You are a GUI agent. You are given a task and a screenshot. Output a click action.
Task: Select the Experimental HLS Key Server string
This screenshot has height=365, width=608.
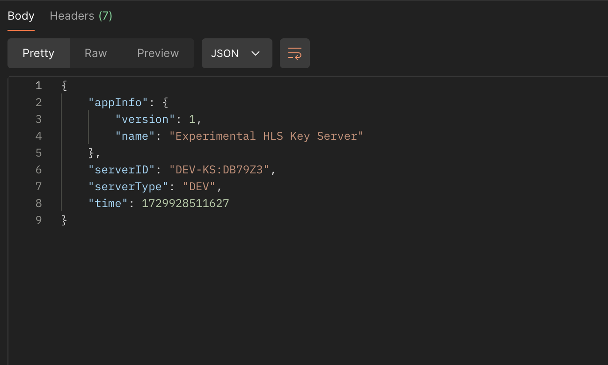267,136
